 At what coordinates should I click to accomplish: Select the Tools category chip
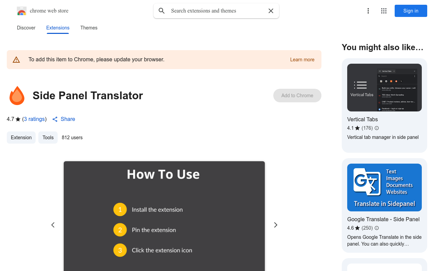pos(48,138)
